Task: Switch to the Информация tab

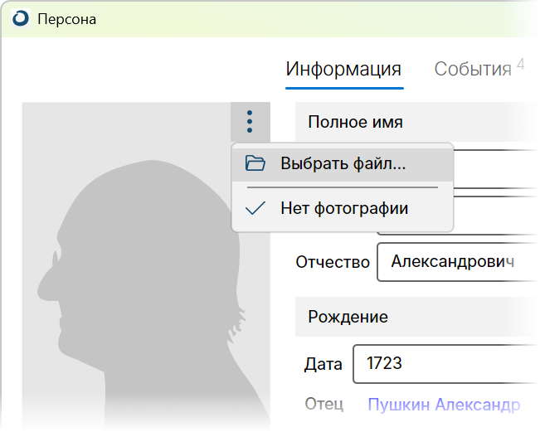Action: [343, 69]
